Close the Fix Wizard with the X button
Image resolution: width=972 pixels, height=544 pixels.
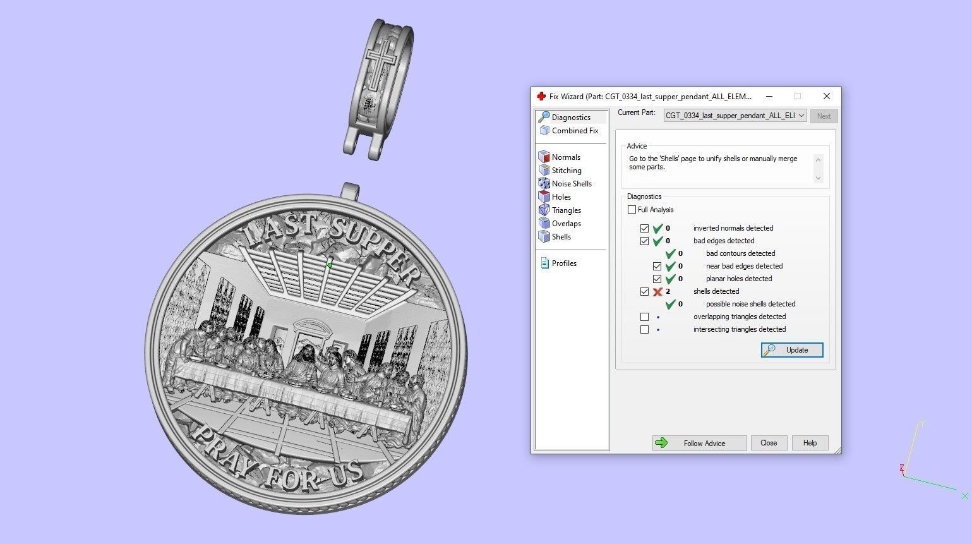point(826,96)
